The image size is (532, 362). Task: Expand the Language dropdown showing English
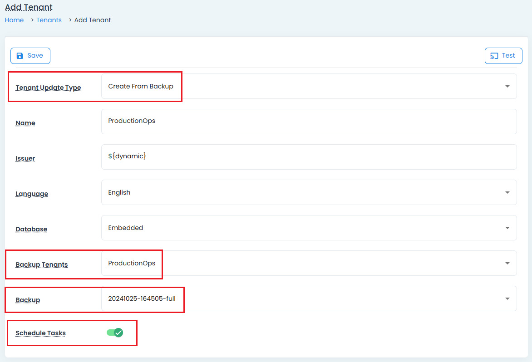click(309, 192)
